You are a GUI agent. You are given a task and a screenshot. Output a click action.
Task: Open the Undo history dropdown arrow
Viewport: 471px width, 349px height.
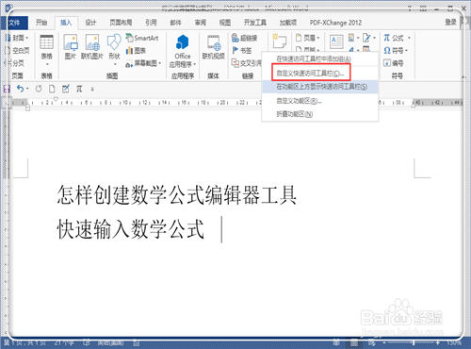pos(27,89)
